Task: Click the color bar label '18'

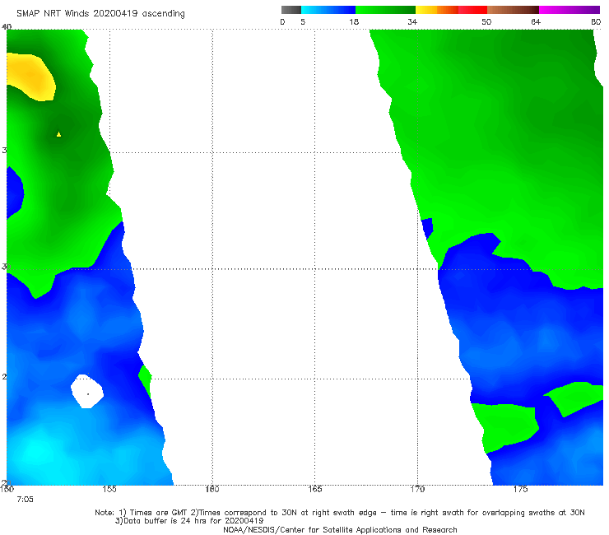Action: coord(354,22)
